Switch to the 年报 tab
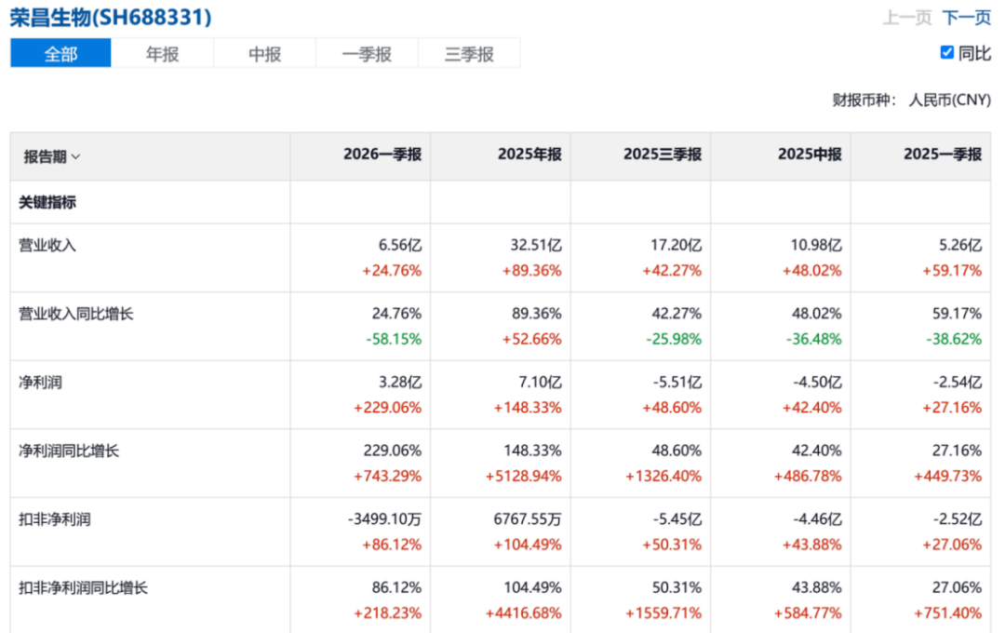The image size is (1005, 633). 162,54
